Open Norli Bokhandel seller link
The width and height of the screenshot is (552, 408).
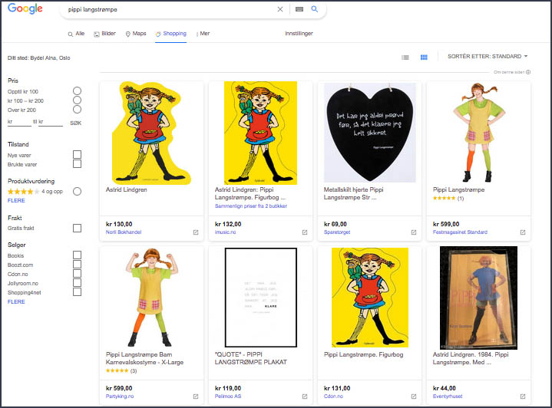pyautogui.click(x=124, y=232)
